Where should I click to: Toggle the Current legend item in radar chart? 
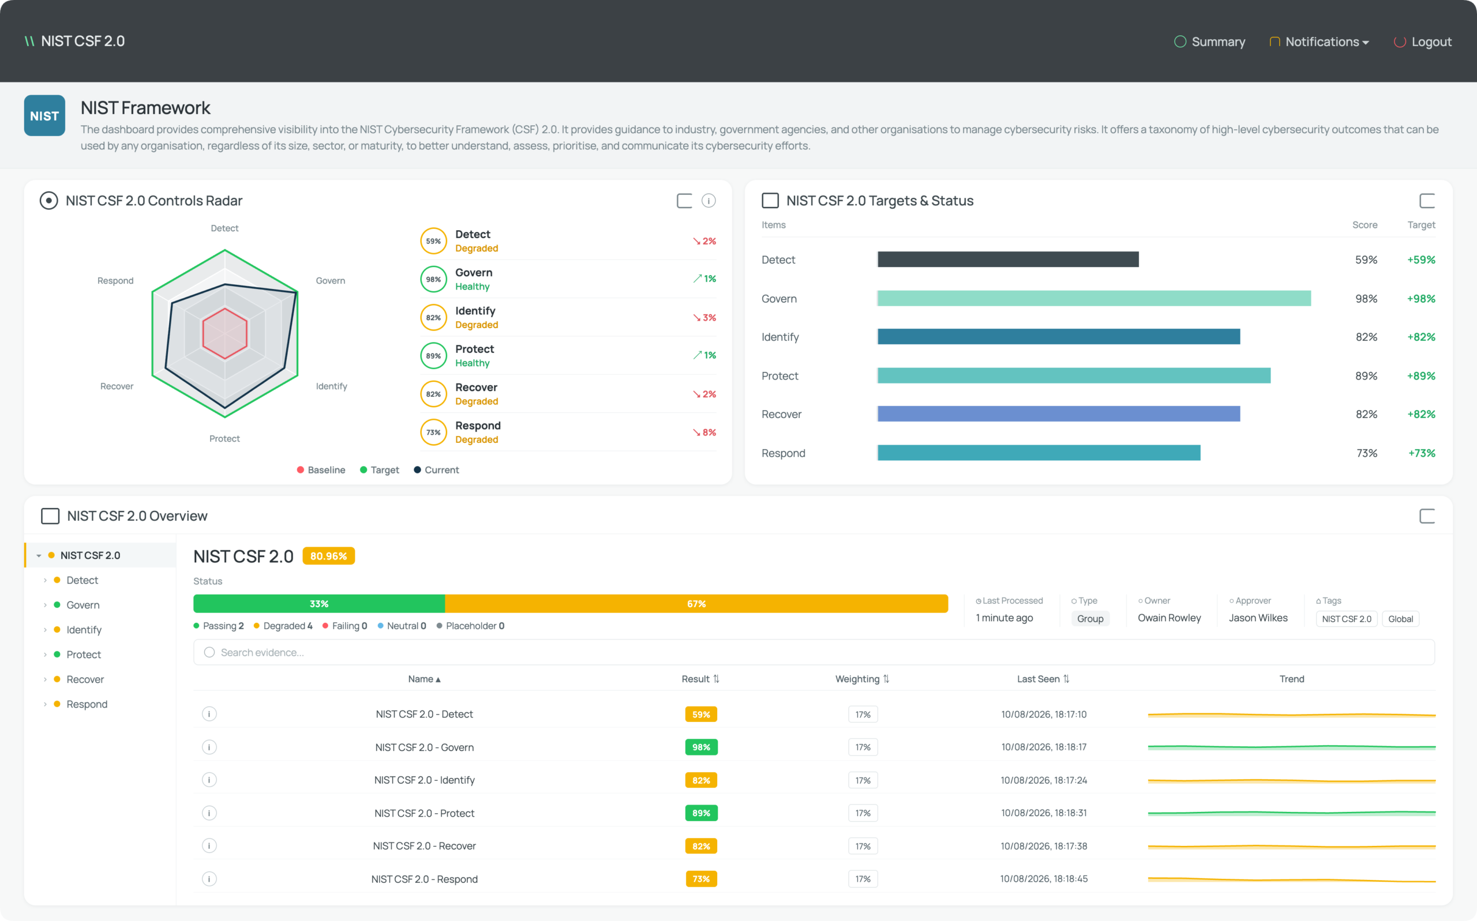click(436, 469)
